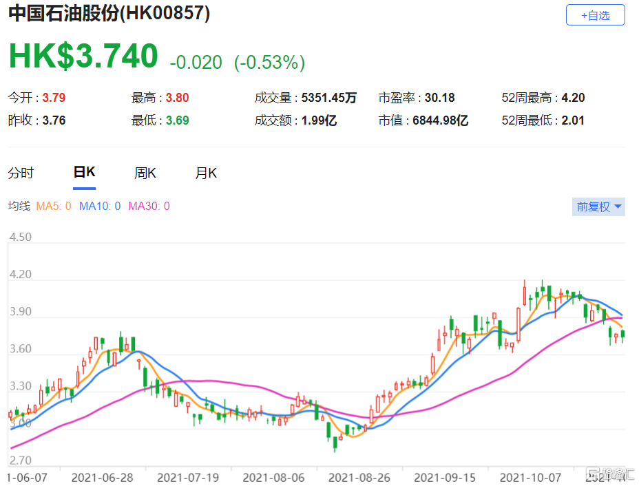The height and width of the screenshot is (486, 639).
Task: Click the 成交量 value 5351.45万
Action: click(329, 98)
